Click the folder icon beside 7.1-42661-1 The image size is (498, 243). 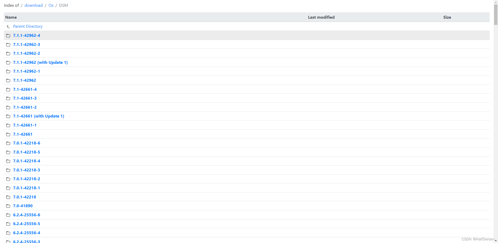8,125
